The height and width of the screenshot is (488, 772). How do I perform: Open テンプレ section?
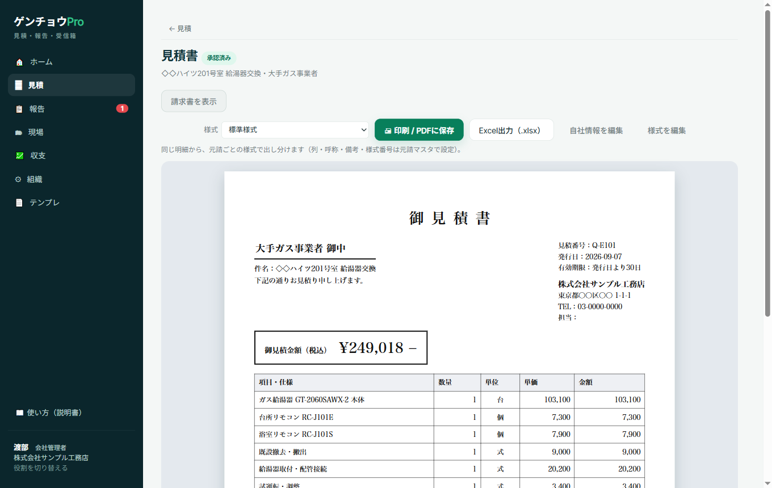[x=72, y=203]
